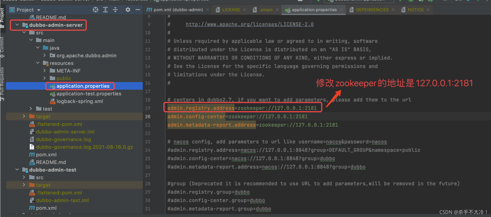
Task: Open the Pull Requests tool window
Action: (2, 84)
